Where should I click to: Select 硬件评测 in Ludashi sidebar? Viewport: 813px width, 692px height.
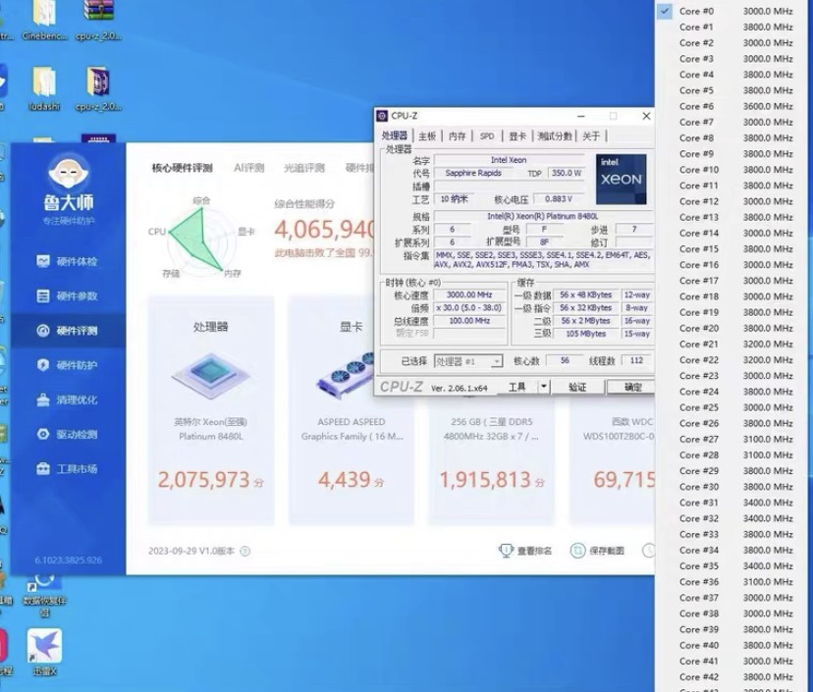[68, 331]
